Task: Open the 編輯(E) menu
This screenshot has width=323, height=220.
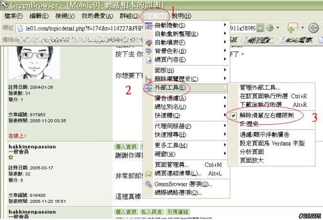Action: coord(39,16)
